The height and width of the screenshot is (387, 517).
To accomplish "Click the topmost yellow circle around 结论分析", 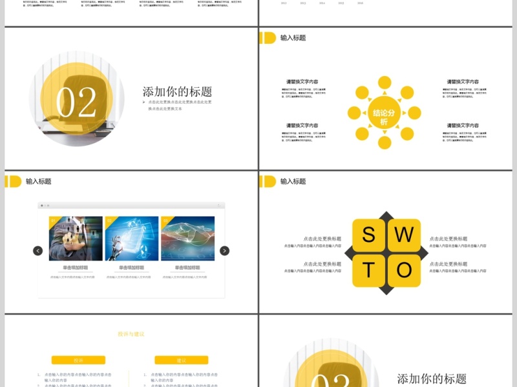I will (x=385, y=83).
